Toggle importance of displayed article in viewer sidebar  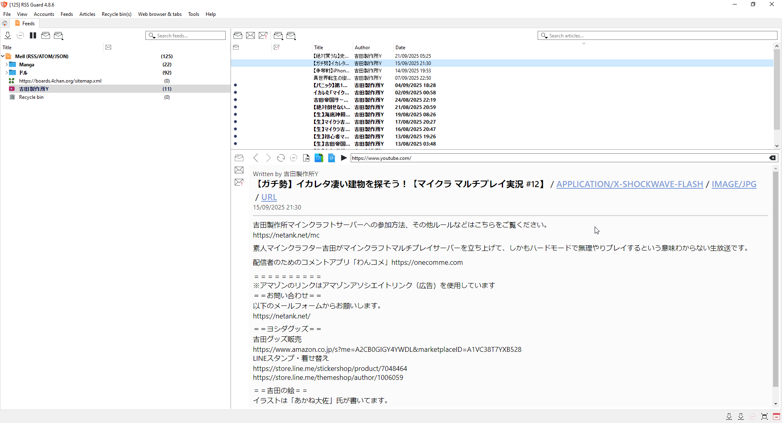point(239,182)
